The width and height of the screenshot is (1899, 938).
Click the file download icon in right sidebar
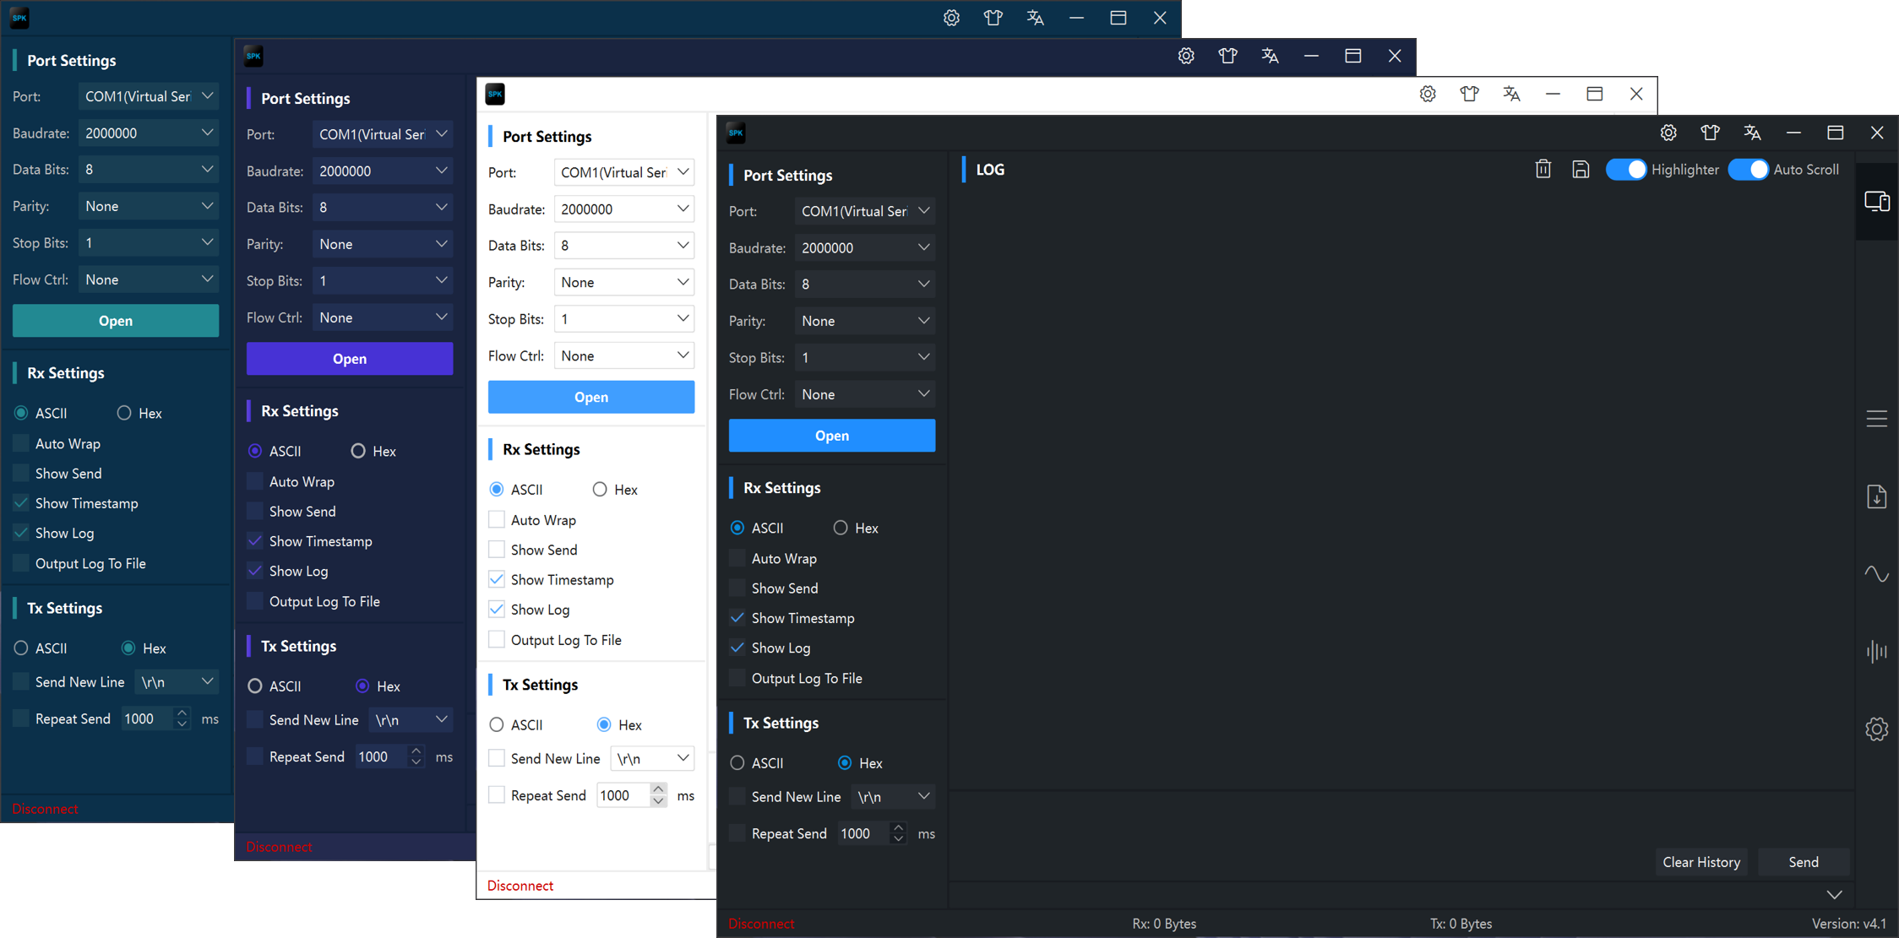pos(1877,496)
